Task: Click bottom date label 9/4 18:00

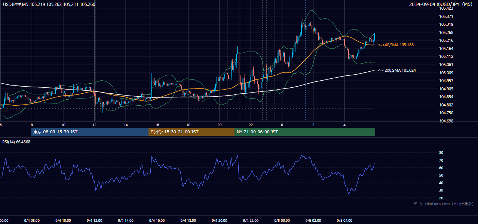Action: click(x=189, y=220)
